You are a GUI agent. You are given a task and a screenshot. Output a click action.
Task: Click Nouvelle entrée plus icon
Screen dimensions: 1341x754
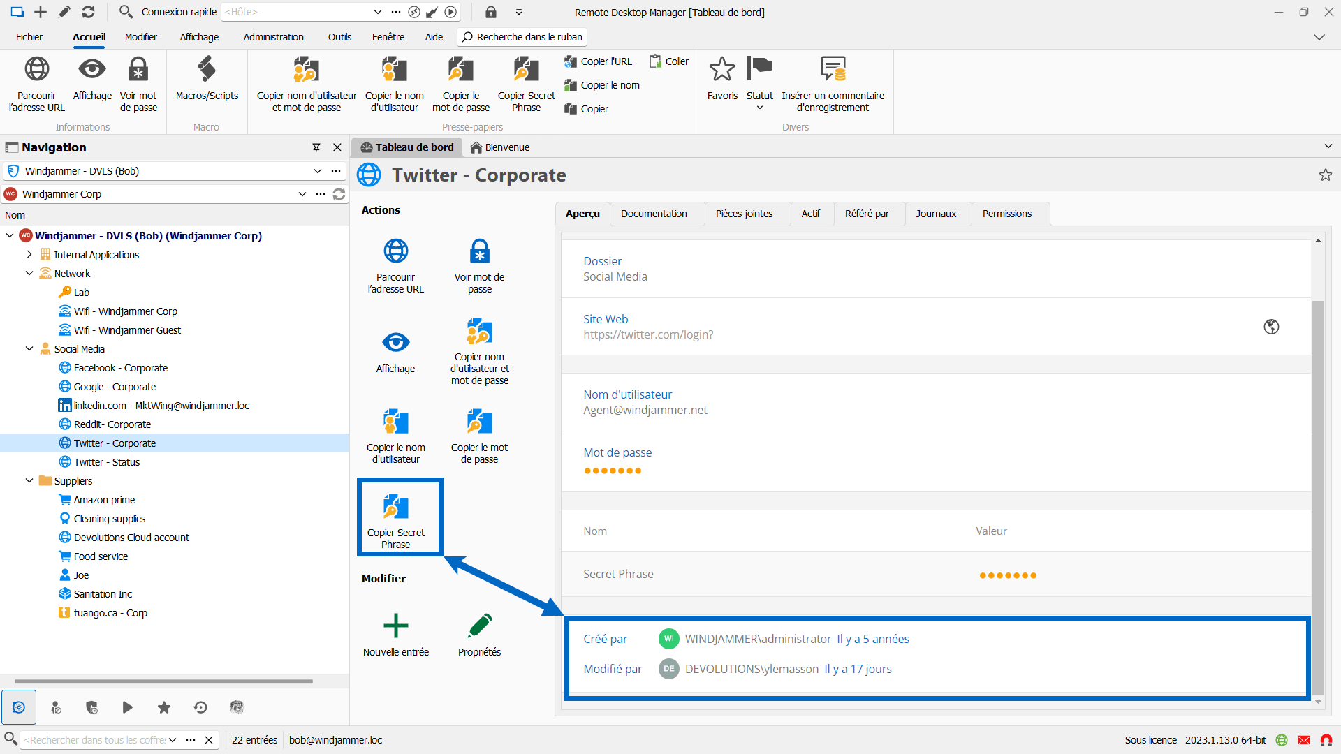click(x=396, y=626)
